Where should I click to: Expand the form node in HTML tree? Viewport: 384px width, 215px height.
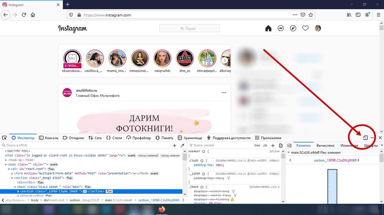12,174
